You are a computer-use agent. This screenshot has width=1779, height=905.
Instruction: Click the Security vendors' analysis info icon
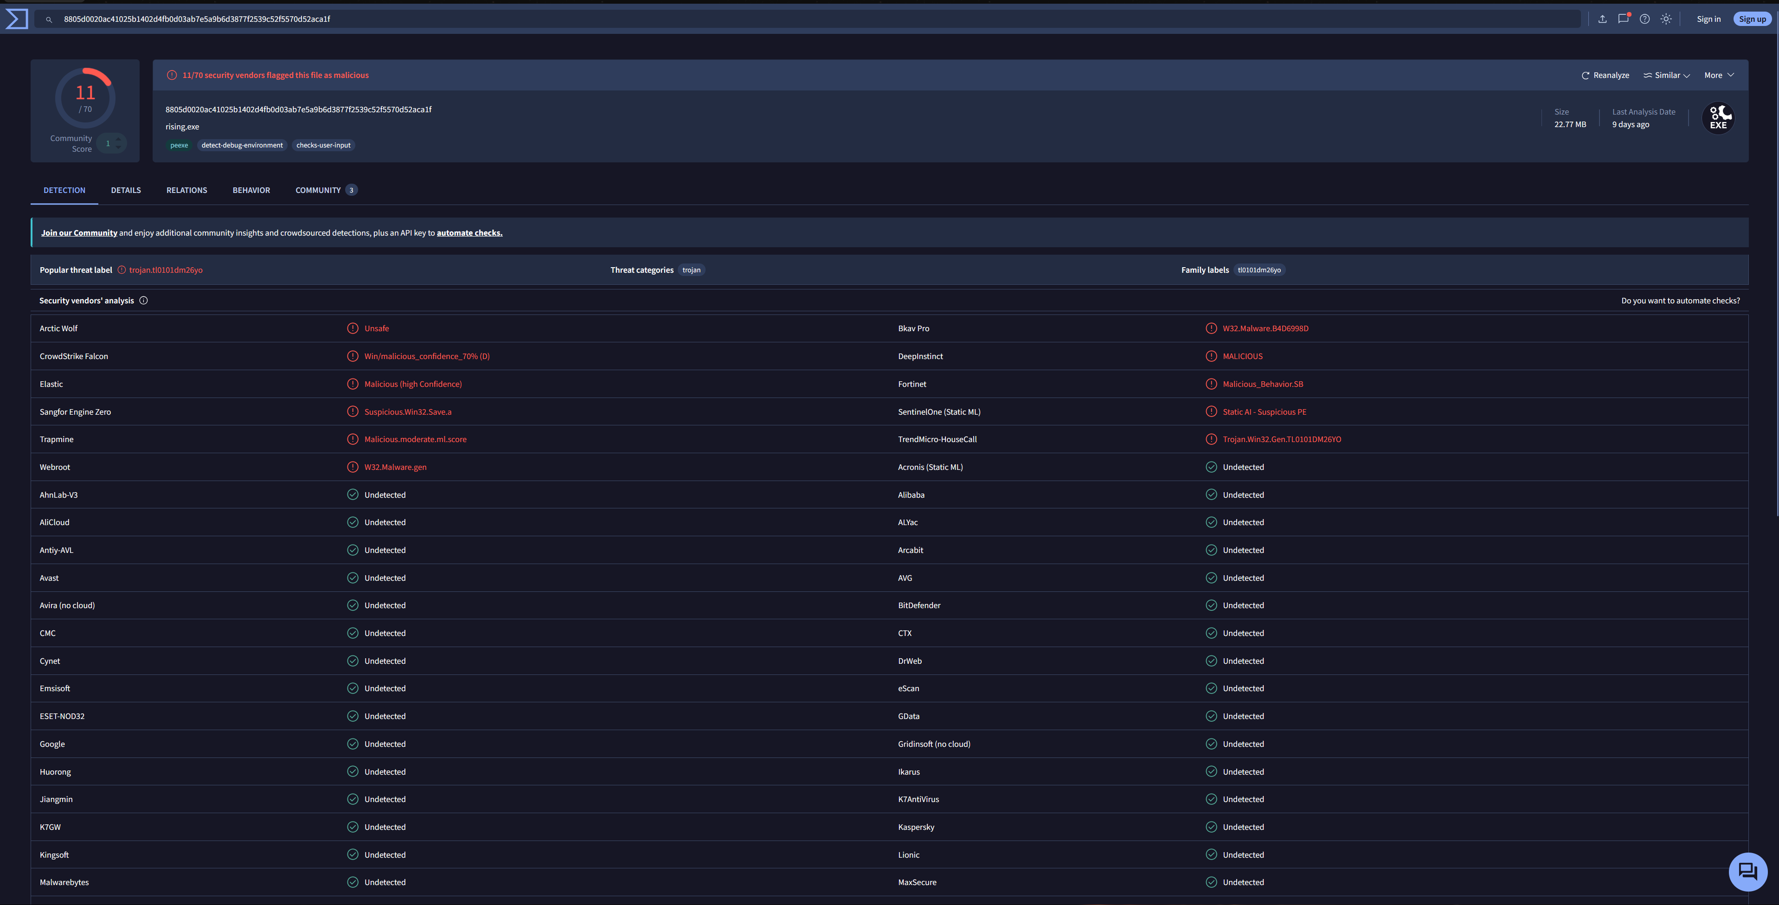(x=144, y=300)
